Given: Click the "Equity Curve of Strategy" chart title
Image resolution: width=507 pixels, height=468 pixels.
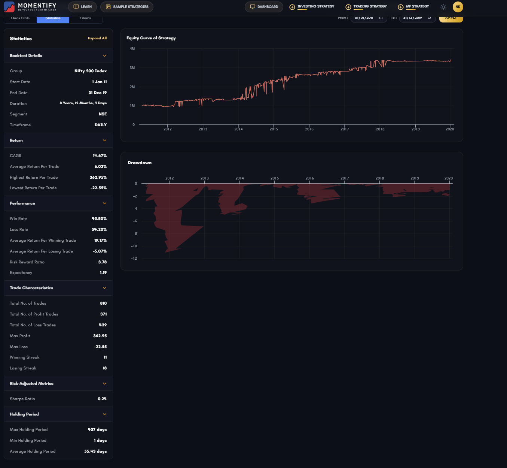Looking at the screenshot, I should pyautogui.click(x=151, y=38).
